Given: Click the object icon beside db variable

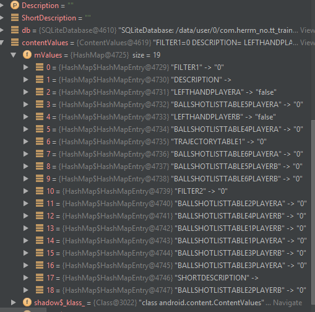Looking at the screenshot, I should 15,30.
